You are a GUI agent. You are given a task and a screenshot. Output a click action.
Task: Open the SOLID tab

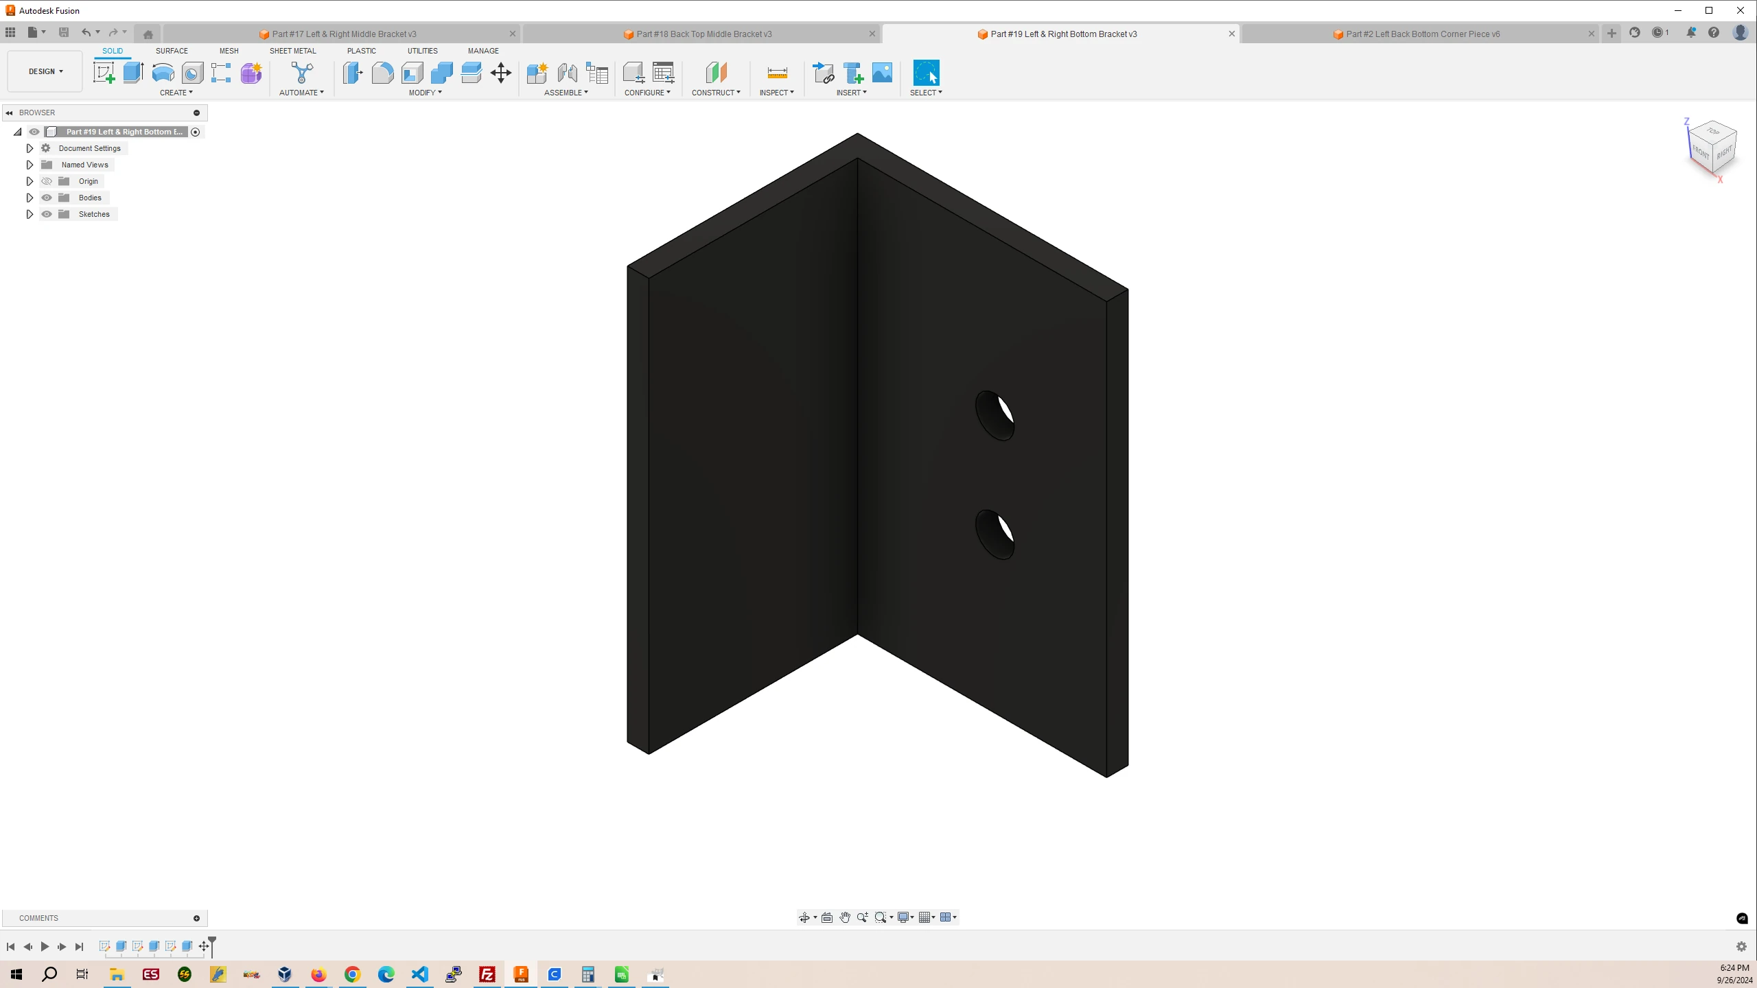point(113,49)
